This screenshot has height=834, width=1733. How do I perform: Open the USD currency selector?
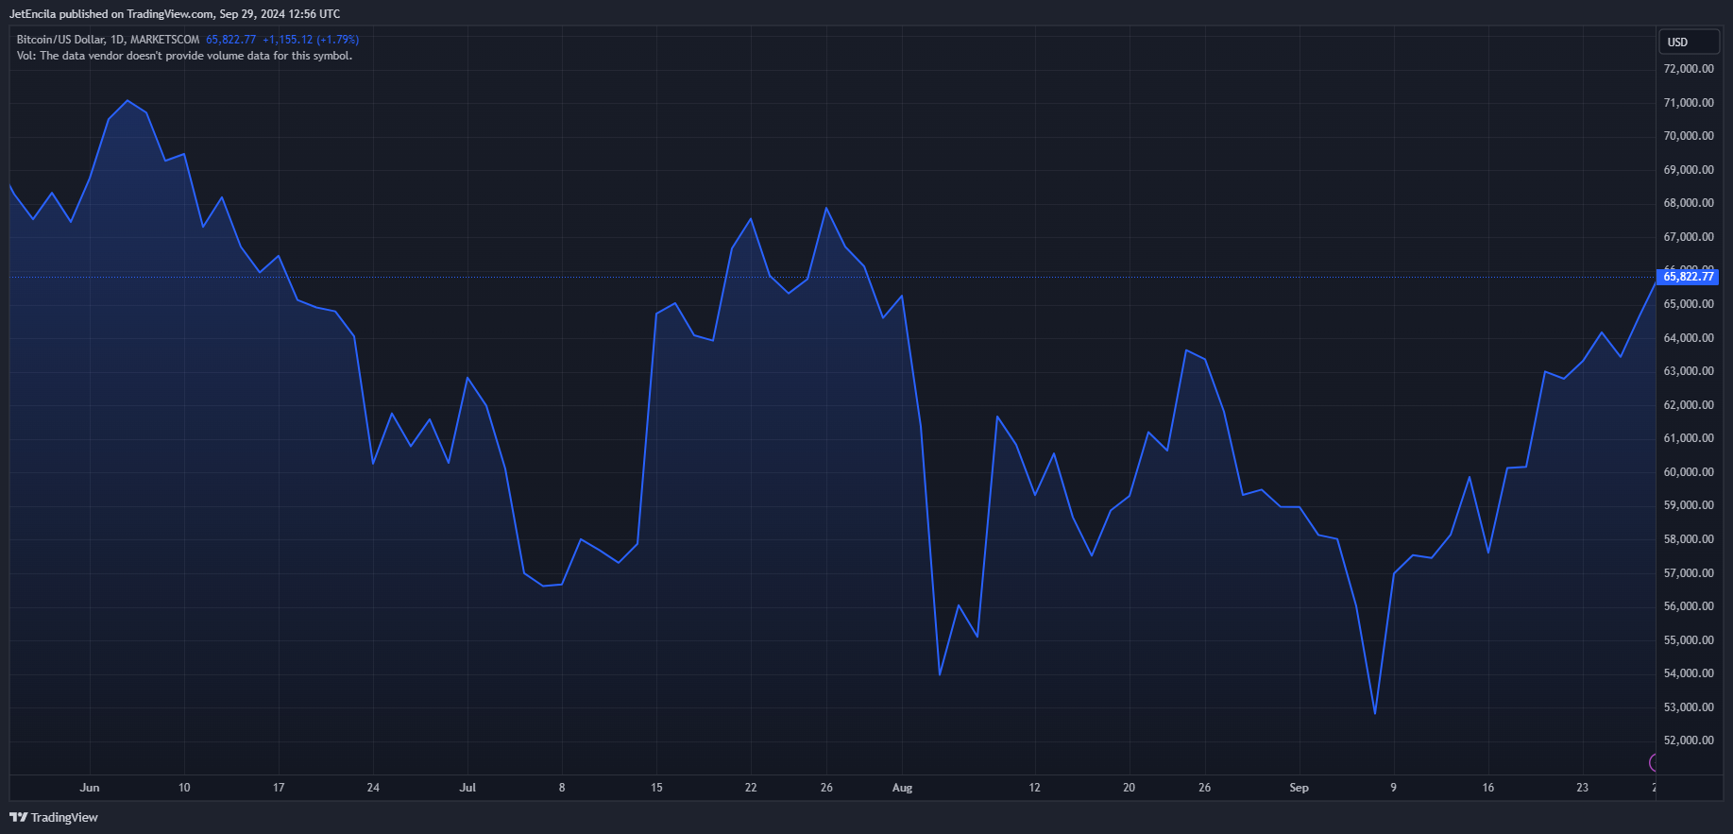[x=1689, y=42]
